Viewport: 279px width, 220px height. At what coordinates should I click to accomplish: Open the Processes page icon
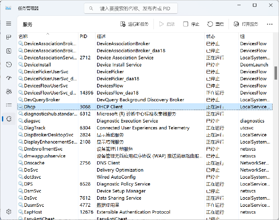[9, 37]
